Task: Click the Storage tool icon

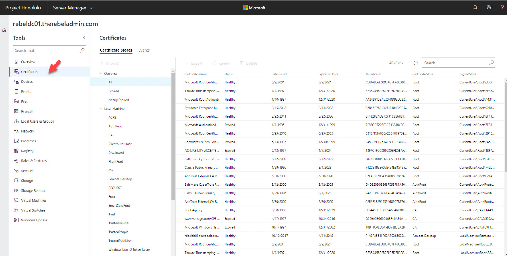Action: pos(16,181)
